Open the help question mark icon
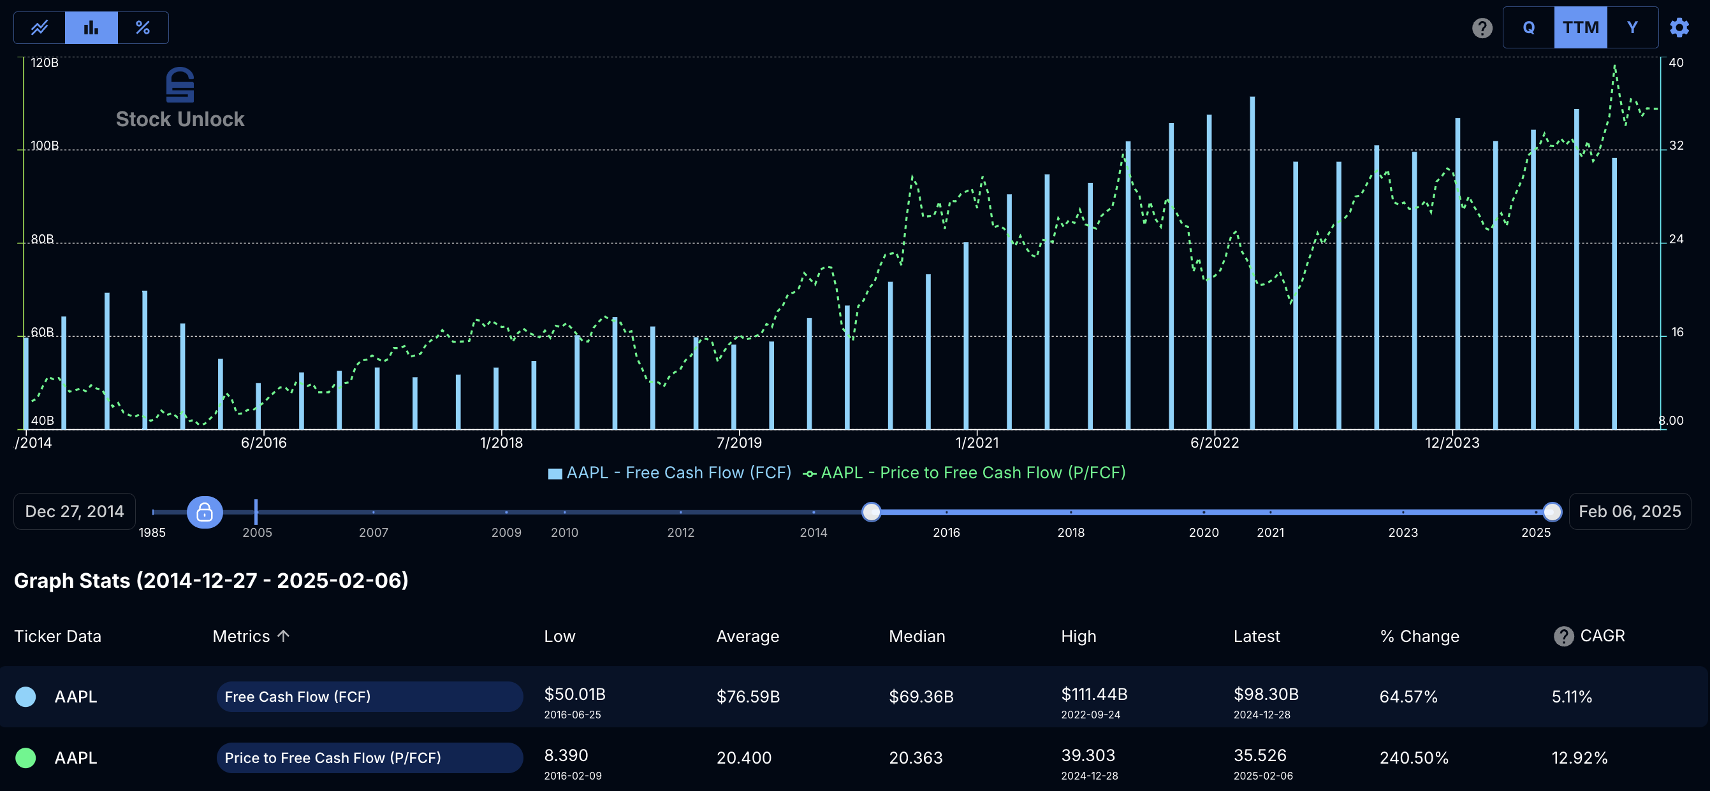1710x791 pixels. (x=1482, y=28)
